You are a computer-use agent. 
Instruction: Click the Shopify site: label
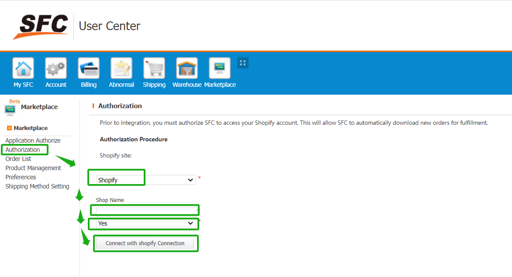[x=116, y=155]
